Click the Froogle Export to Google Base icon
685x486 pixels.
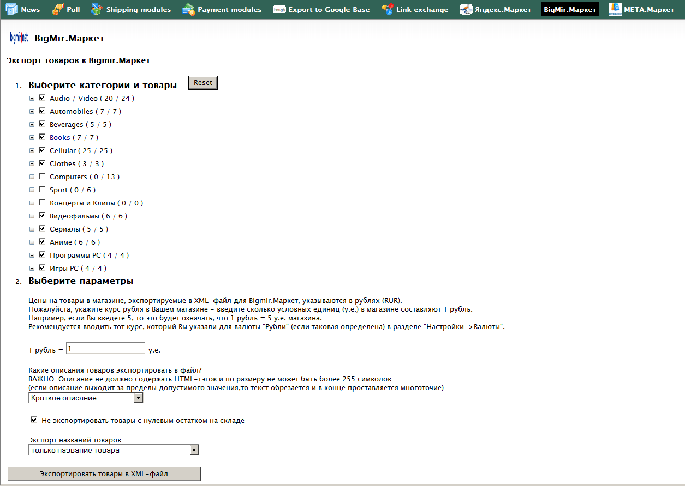click(x=279, y=9)
